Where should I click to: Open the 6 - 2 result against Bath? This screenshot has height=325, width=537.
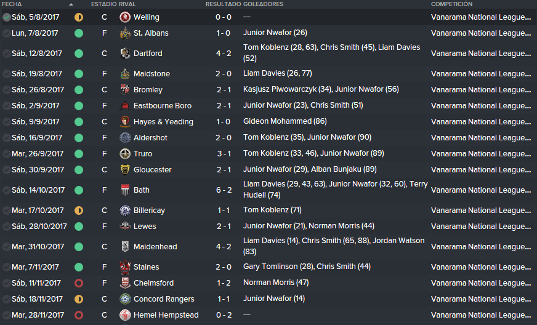(224, 190)
